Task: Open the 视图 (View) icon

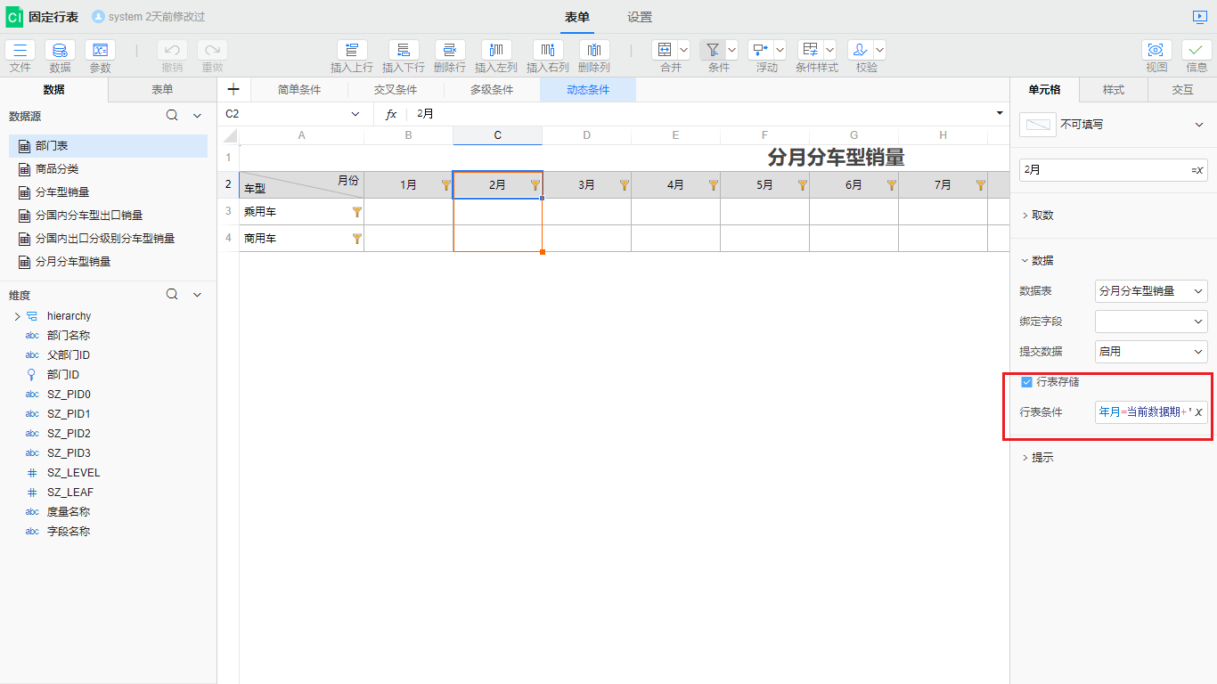Action: coord(1156,51)
